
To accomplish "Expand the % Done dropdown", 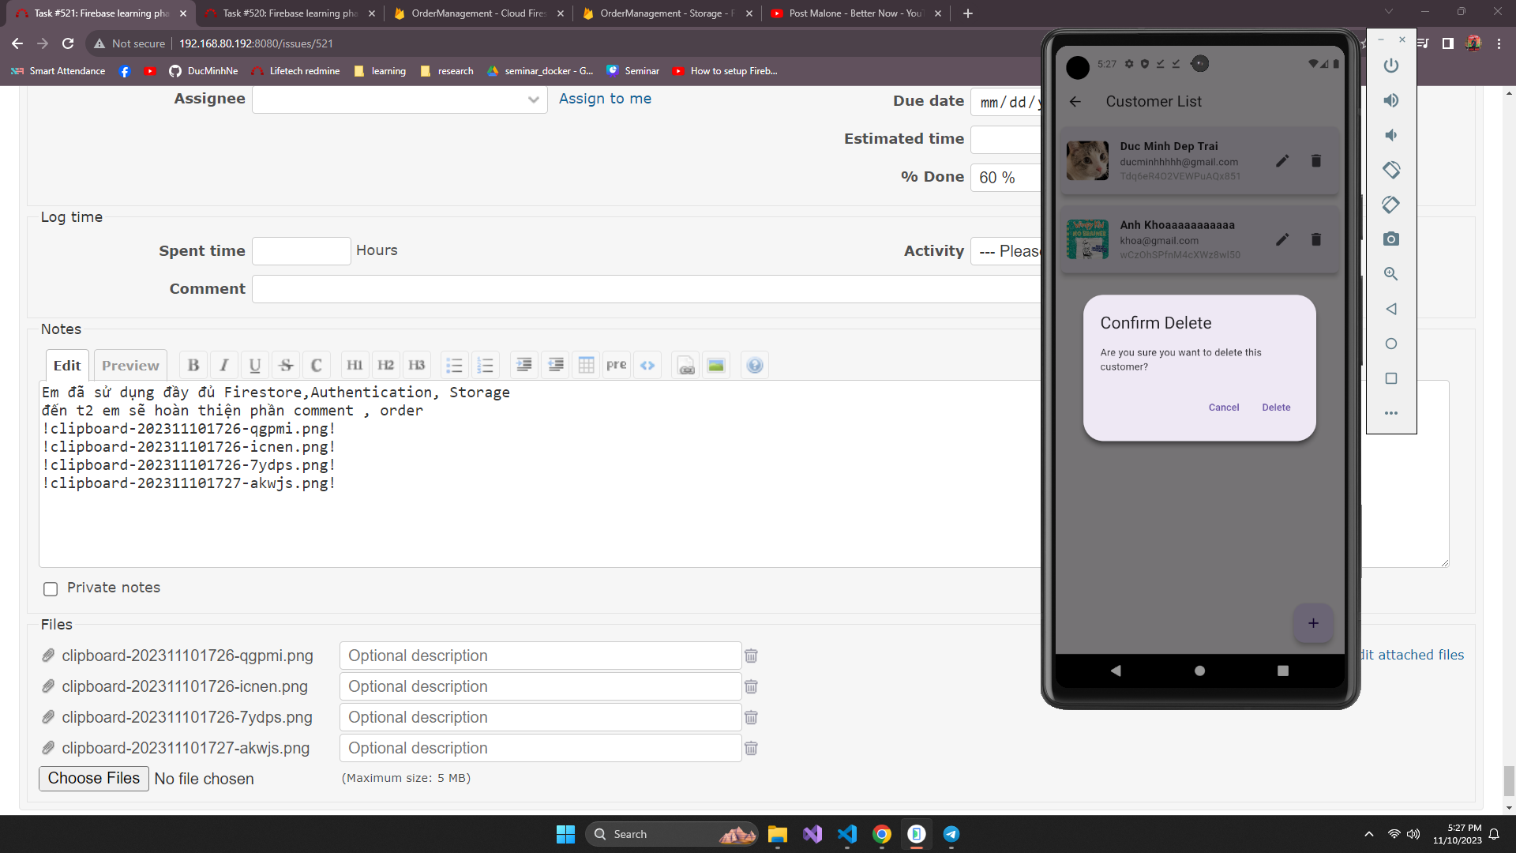I will (1004, 178).
